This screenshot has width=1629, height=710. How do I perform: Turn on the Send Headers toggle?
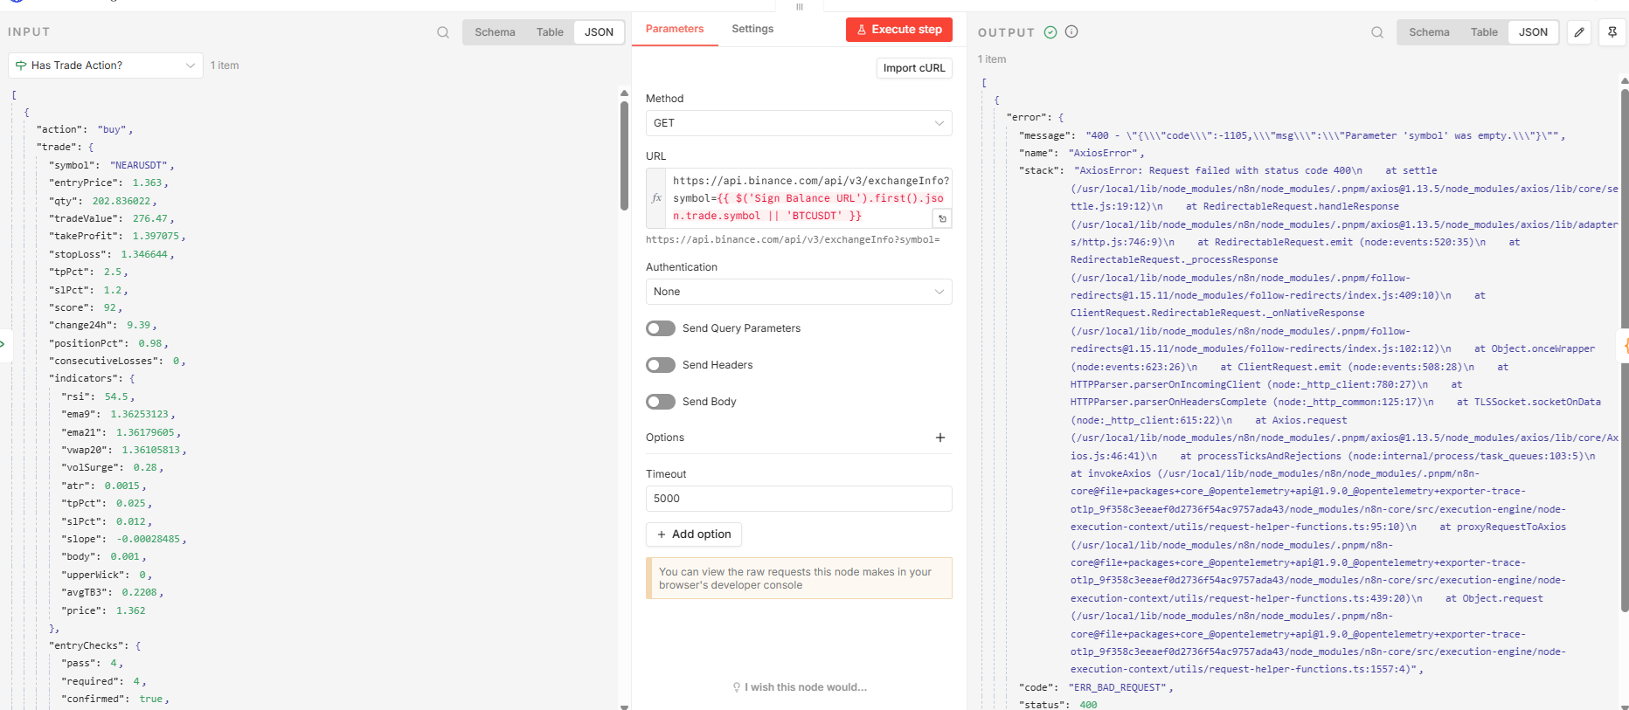(x=661, y=365)
